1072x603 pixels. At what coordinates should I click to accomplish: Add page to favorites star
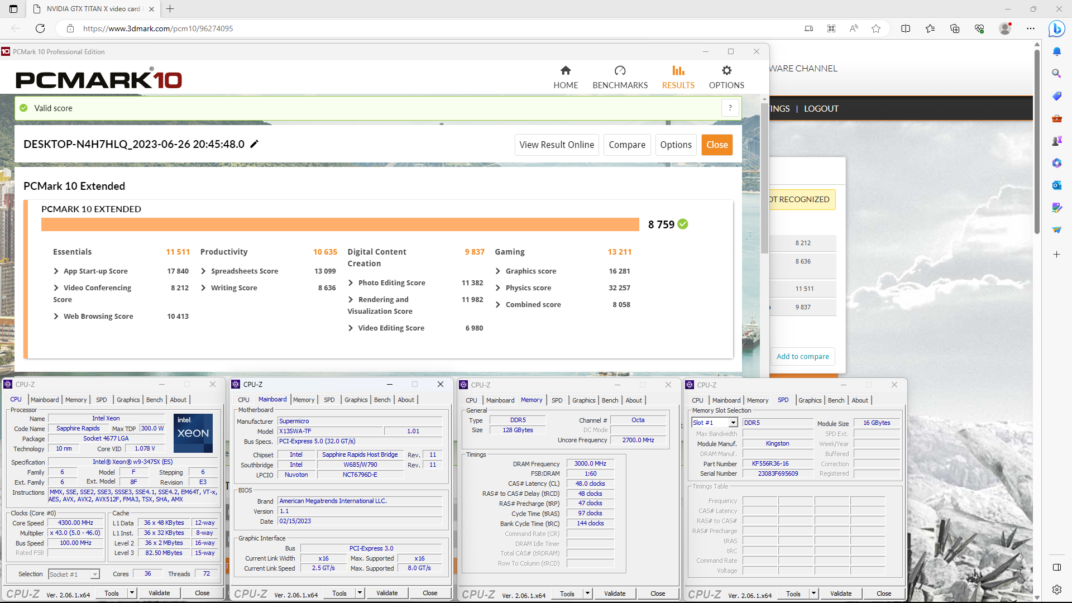coord(876,28)
